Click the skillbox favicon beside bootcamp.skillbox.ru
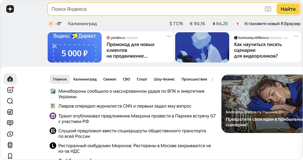Viewport: 303px width, 160px height. pyautogui.click(x=236, y=38)
